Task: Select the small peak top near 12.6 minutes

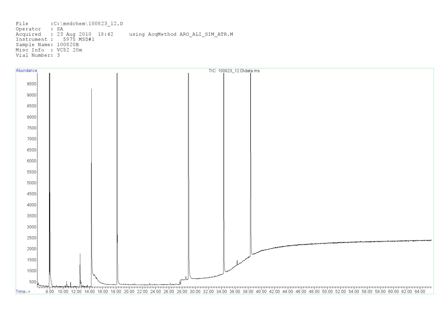Action: (80, 254)
